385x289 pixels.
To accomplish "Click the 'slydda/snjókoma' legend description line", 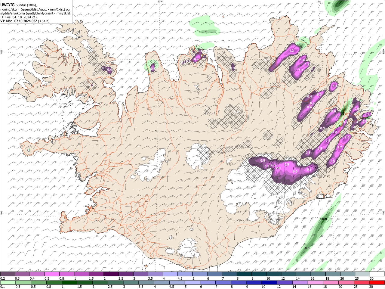I will (x=36, y=13).
